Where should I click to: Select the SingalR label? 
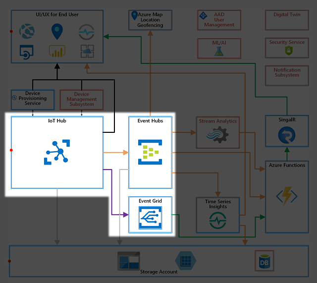(287, 120)
